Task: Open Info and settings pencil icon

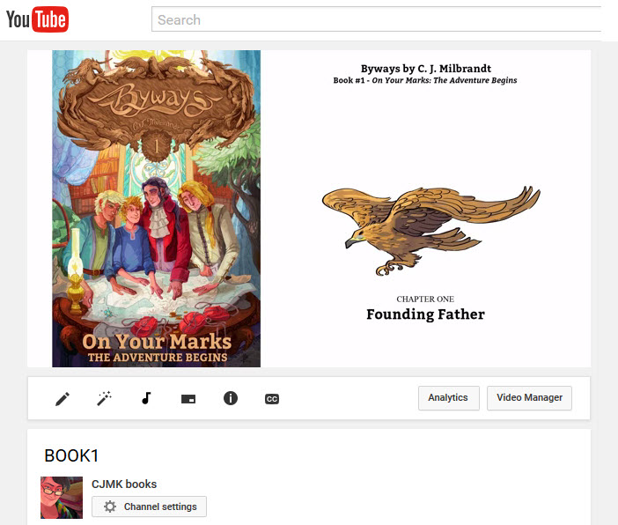Action: point(62,399)
